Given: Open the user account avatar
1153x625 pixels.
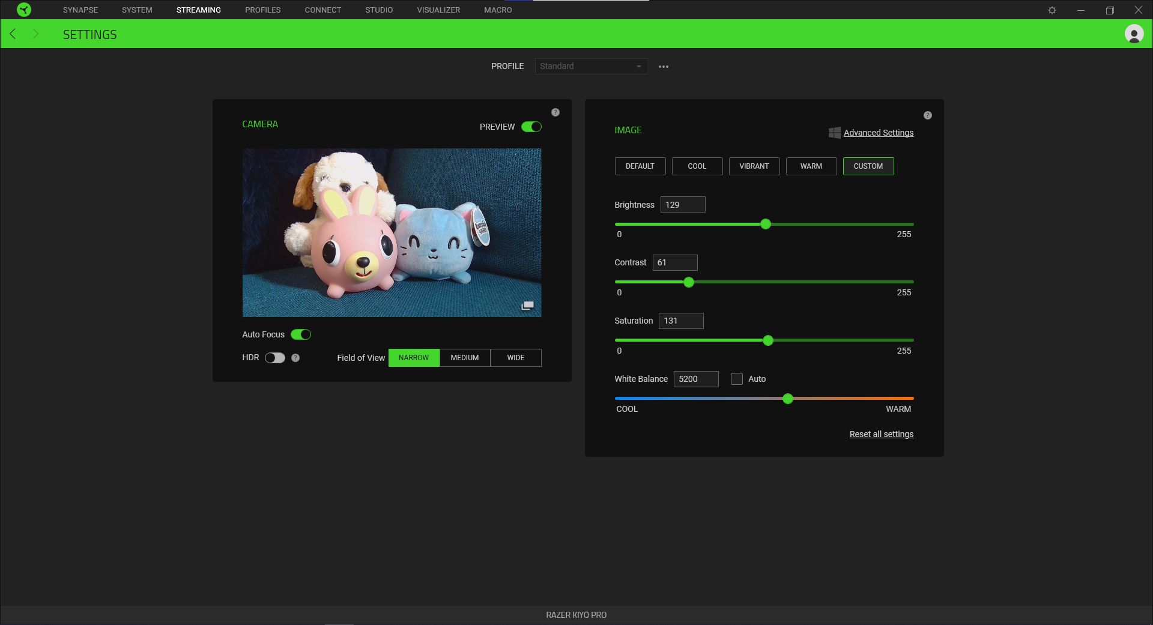Looking at the screenshot, I should pyautogui.click(x=1134, y=34).
